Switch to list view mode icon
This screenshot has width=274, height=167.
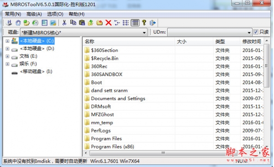tap(126, 23)
